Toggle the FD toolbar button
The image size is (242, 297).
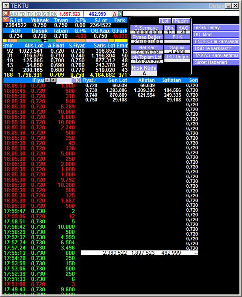coord(22,14)
